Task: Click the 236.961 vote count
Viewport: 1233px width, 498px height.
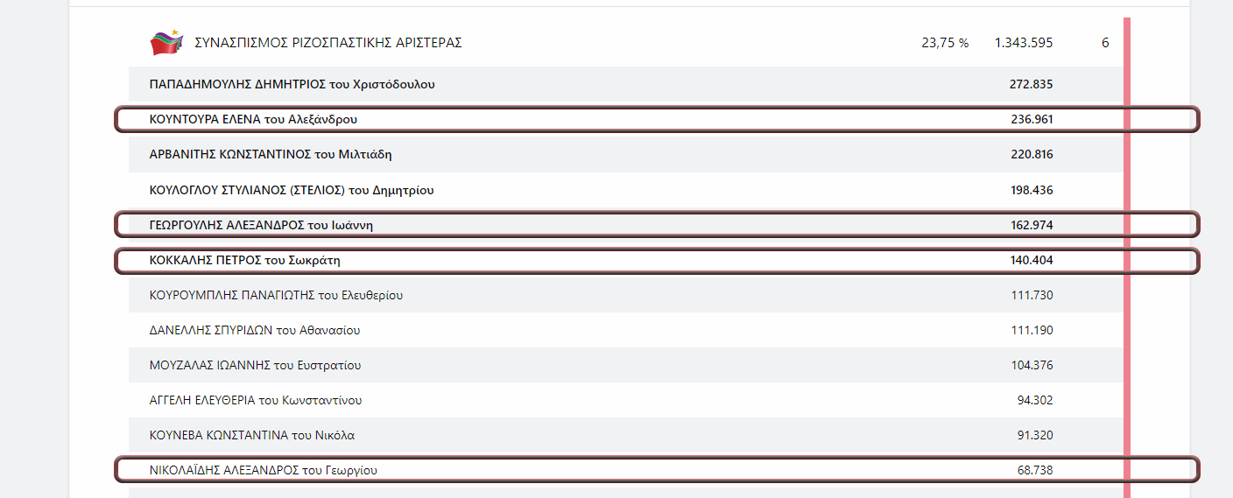Action: click(x=1032, y=119)
